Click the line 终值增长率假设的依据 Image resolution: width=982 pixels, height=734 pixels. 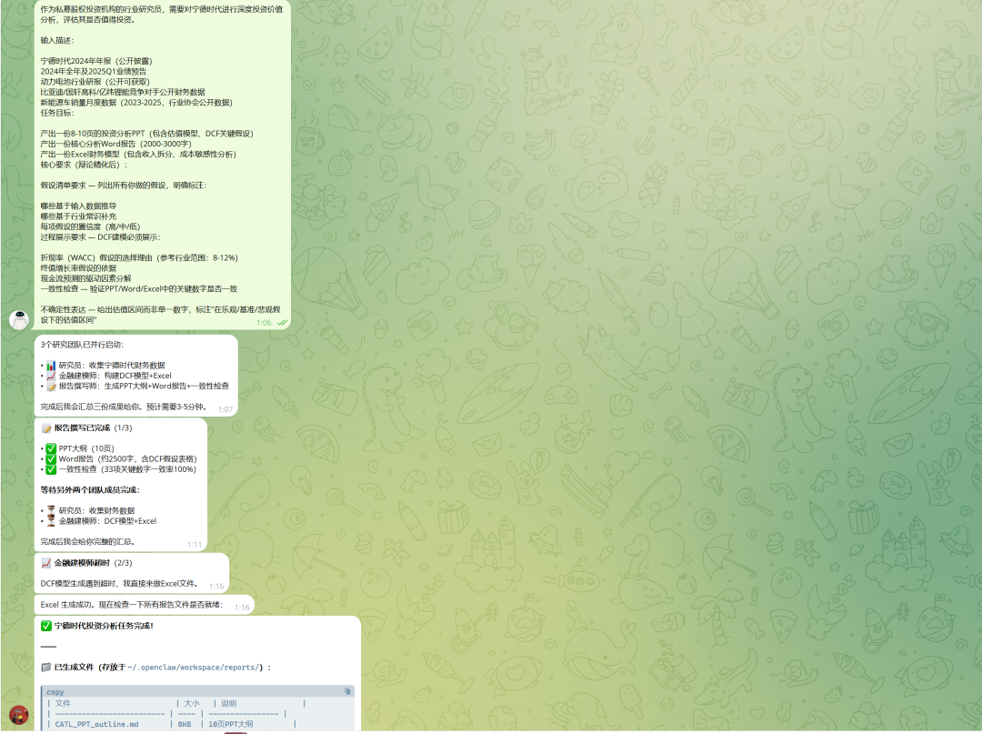[78, 268]
